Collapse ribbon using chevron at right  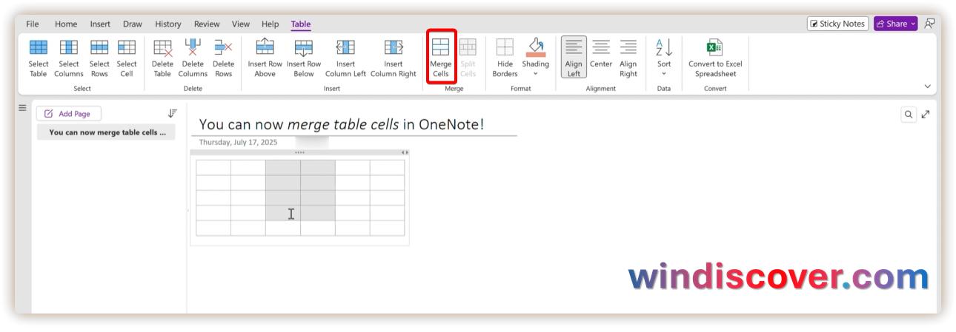click(x=927, y=87)
